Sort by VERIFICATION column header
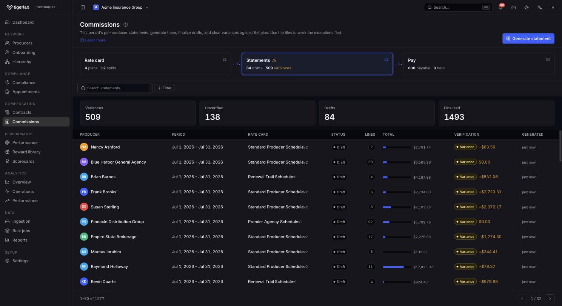Viewport: 562px width, 306px height. coord(467,135)
